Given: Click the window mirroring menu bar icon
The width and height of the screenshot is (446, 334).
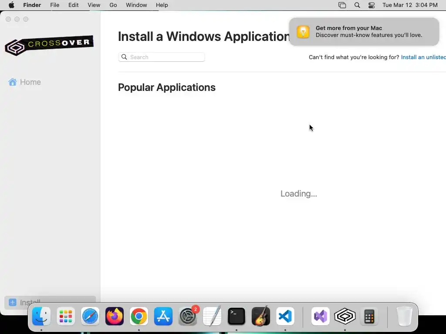Looking at the screenshot, I should 342,5.
